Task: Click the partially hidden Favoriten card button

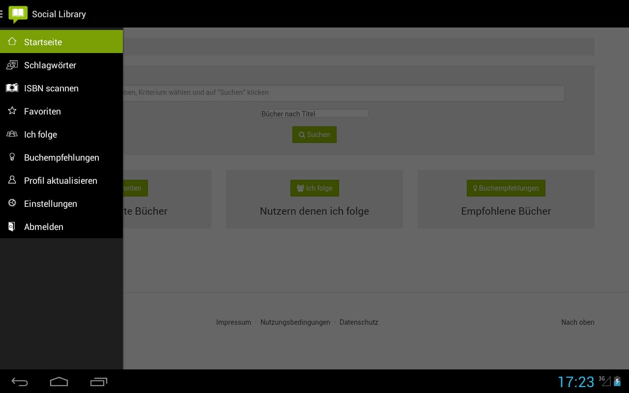Action: pos(135,188)
